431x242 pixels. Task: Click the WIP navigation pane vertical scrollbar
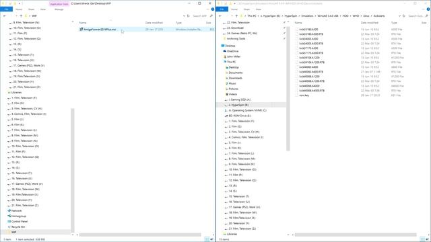(73, 170)
